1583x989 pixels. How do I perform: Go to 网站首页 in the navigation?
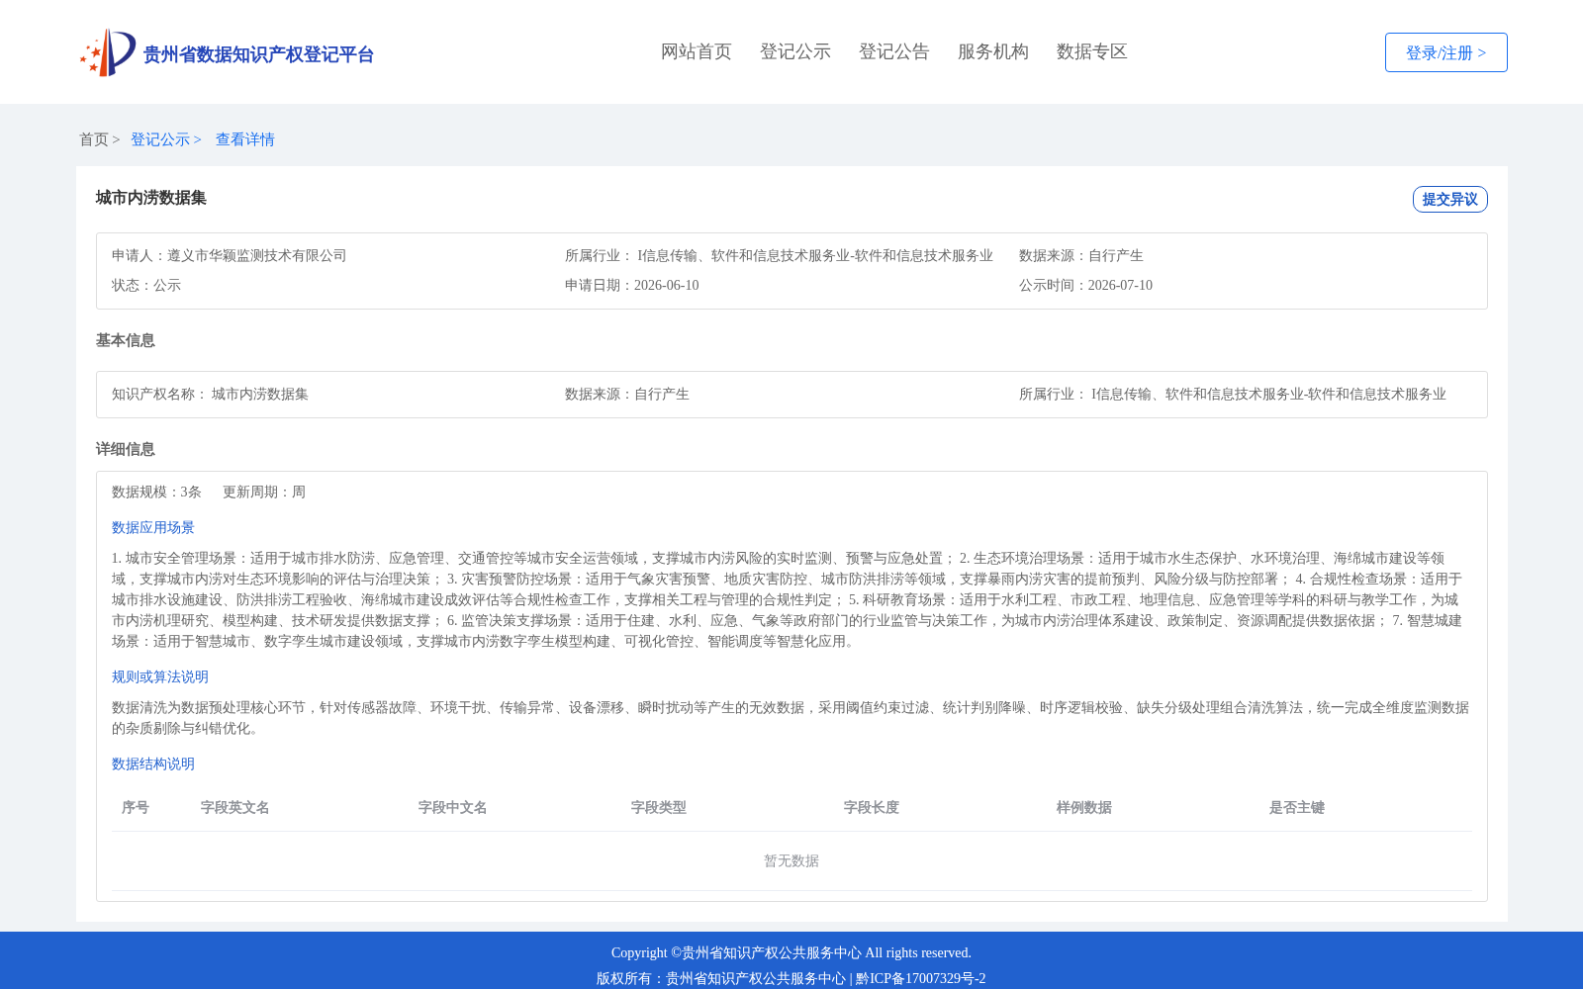coord(697,51)
